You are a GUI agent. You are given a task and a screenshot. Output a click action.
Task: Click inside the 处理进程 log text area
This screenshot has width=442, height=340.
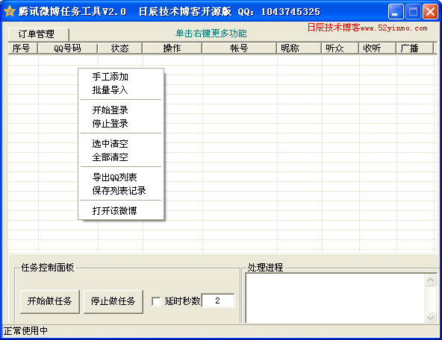(335, 298)
